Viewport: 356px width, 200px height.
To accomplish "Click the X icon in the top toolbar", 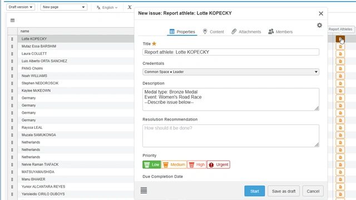I will (130, 7).
